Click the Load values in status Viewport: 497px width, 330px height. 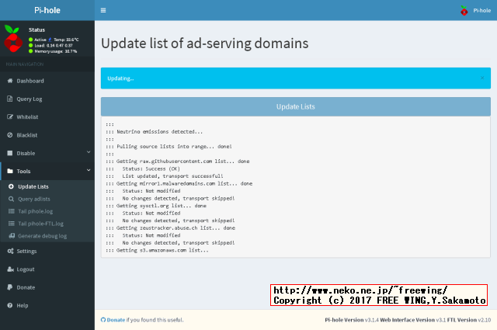coord(50,45)
